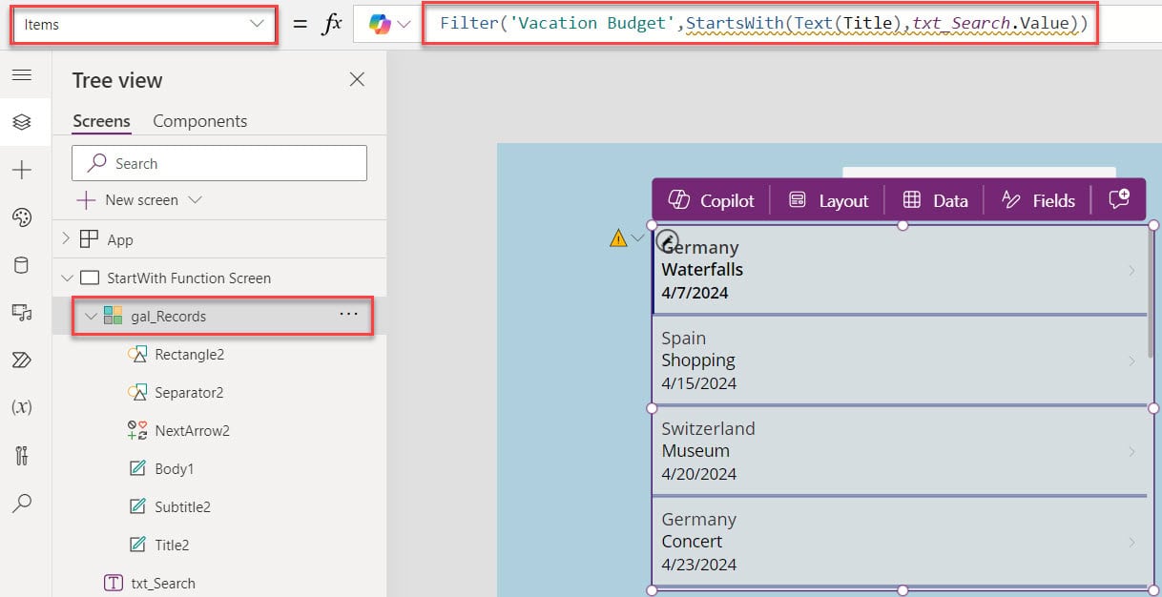Open the Data cylinder icon in left rail
Viewport: 1162px width, 597px height.
click(x=22, y=265)
